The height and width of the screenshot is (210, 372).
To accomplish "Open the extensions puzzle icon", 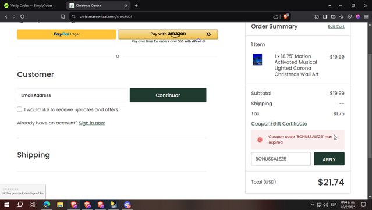I will click(317, 17).
